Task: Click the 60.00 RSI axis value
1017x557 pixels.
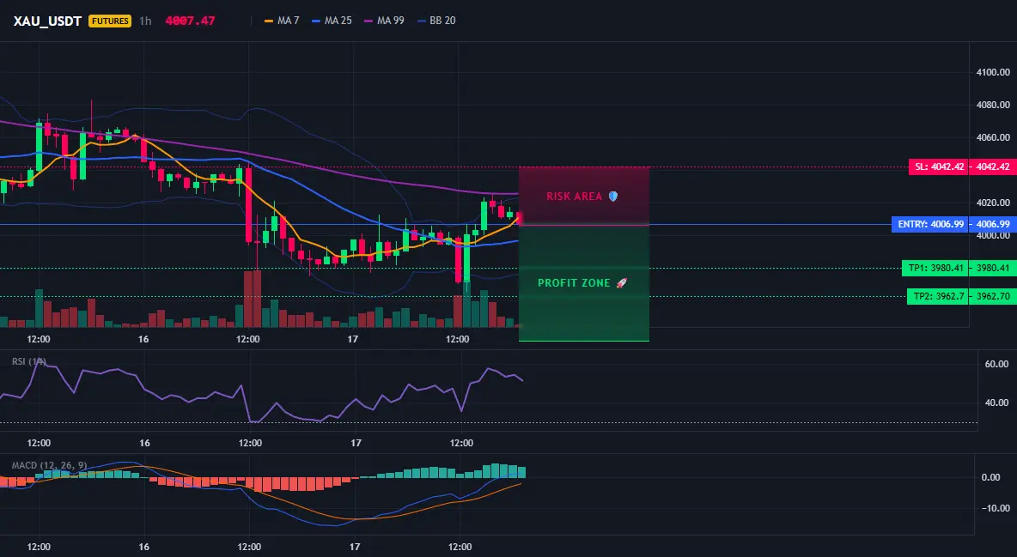Action: click(997, 364)
